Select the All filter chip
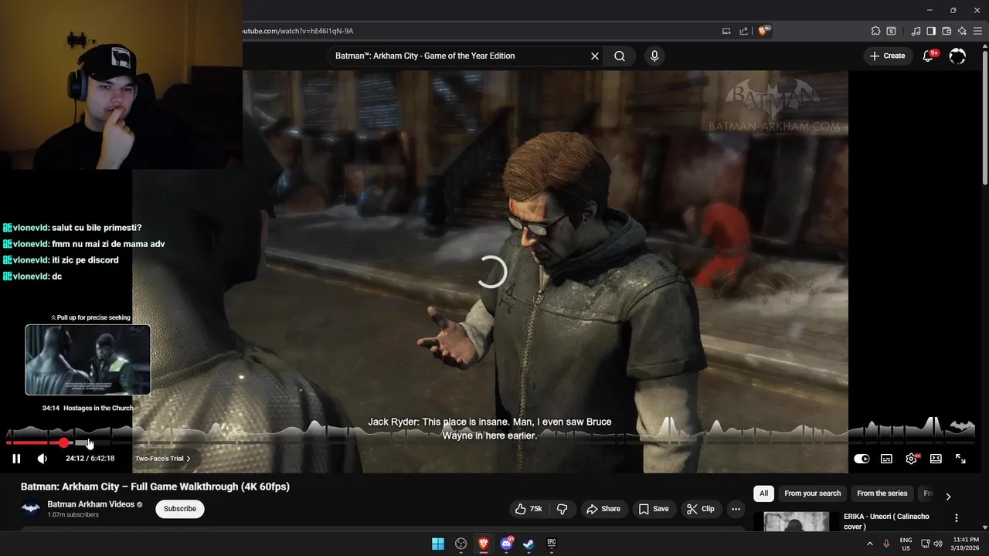 [763, 493]
